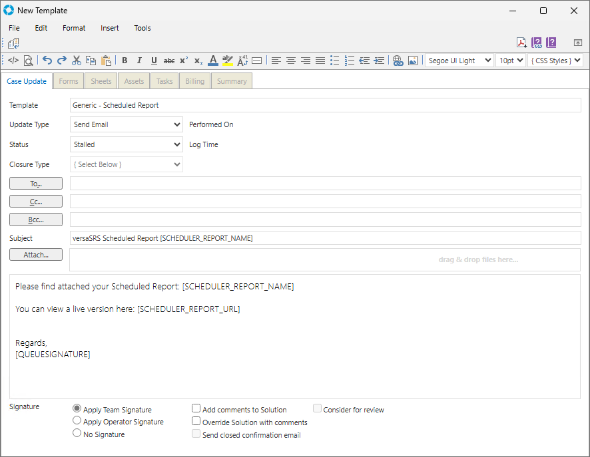Click inside the email body editor

point(295,337)
